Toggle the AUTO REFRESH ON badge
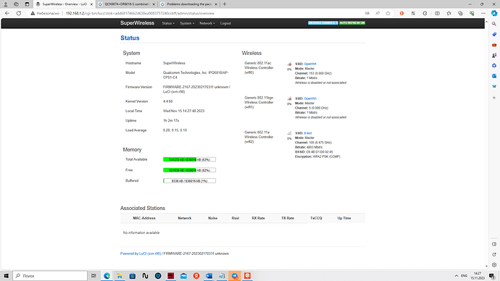Image resolution: width=500 pixels, height=281 pixels. [352, 23]
